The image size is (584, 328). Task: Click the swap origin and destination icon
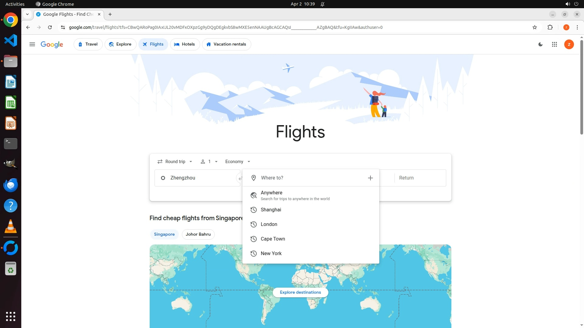click(239, 178)
